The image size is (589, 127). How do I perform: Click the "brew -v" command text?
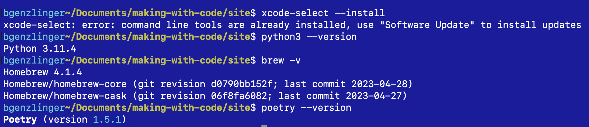click(281, 60)
